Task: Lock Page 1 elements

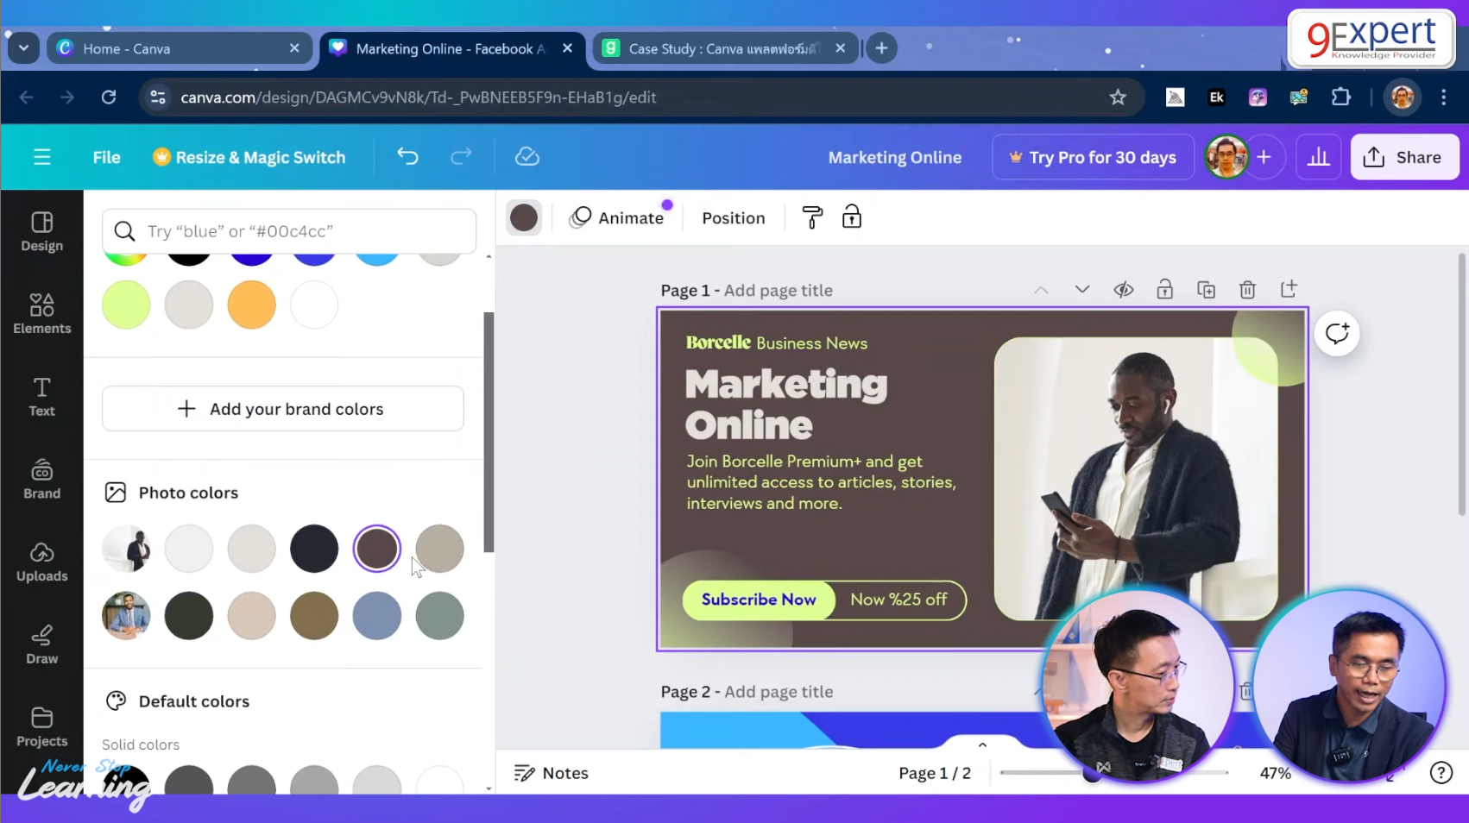Action: pos(1164,290)
